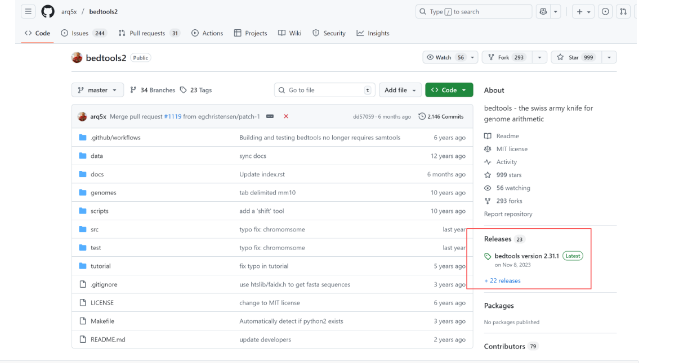Click the GitHub Octocat logo

point(48,11)
